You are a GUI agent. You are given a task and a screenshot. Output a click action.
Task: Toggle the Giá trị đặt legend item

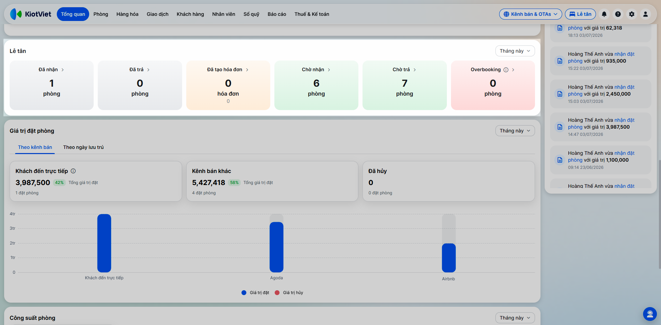pyautogui.click(x=255, y=293)
